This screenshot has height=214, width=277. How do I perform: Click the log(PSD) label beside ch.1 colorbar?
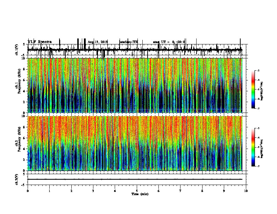(262, 91)
